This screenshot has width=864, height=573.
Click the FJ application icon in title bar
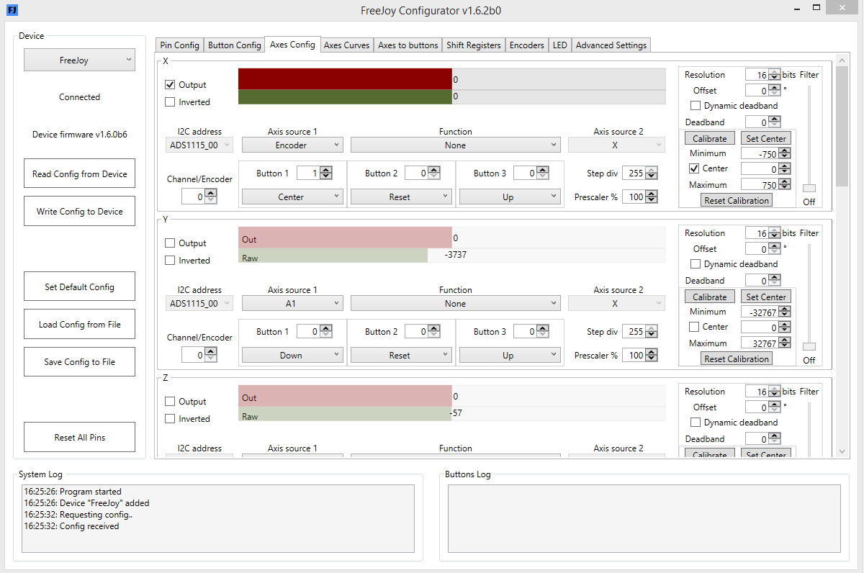[12, 11]
